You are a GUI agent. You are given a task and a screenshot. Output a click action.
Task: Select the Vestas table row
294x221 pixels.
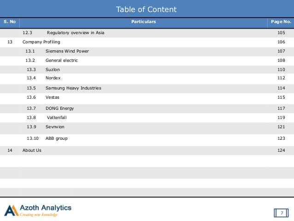click(x=147, y=98)
